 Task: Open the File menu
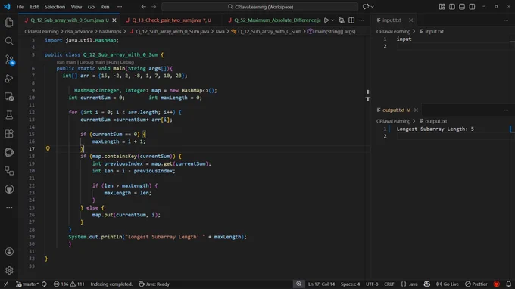[x=20, y=7]
